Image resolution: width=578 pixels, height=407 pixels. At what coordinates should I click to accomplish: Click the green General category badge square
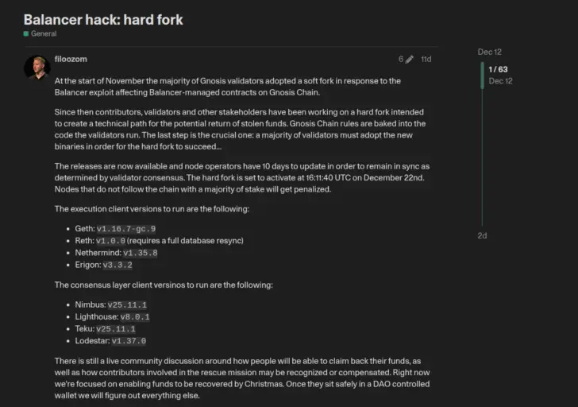click(x=26, y=34)
